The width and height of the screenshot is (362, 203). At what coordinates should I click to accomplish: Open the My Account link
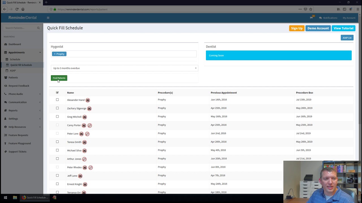[349, 18]
